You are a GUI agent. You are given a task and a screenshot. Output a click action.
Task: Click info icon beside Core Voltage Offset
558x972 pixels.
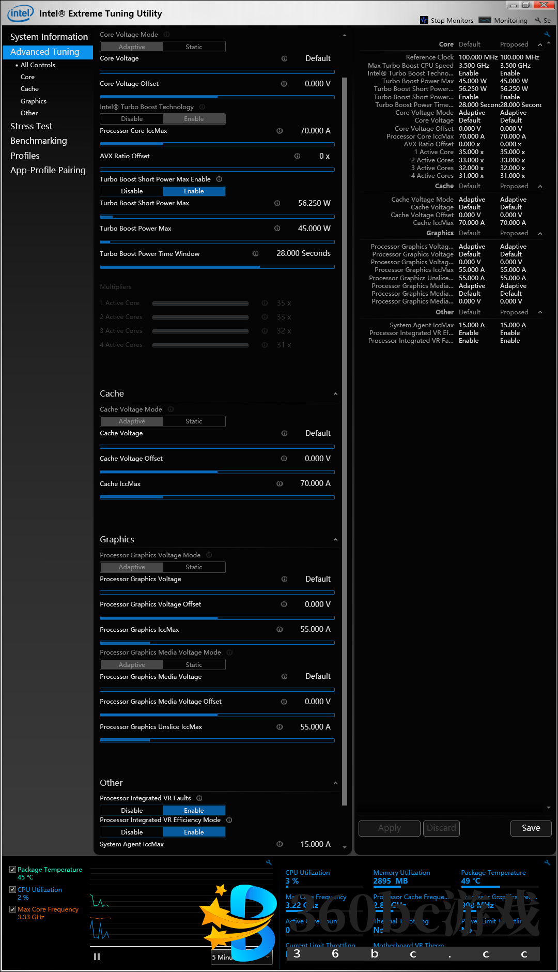coord(284,84)
